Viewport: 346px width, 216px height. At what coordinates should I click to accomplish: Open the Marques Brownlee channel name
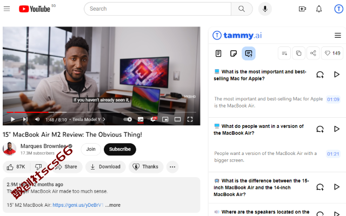[x=43, y=146]
